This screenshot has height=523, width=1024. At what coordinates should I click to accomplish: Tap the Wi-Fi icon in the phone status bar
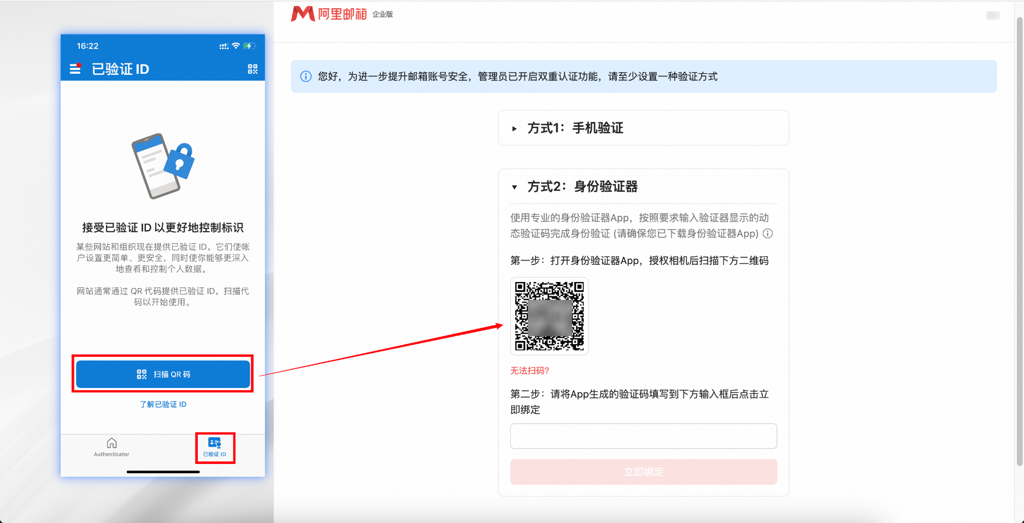[237, 46]
